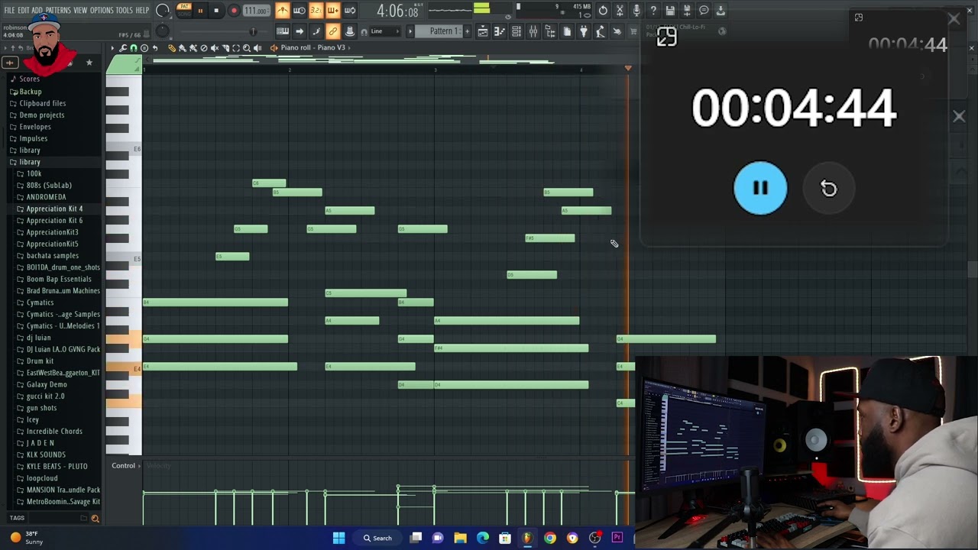Select the zoom magnifier tool
The width and height of the screenshot is (978, 550).
246,48
